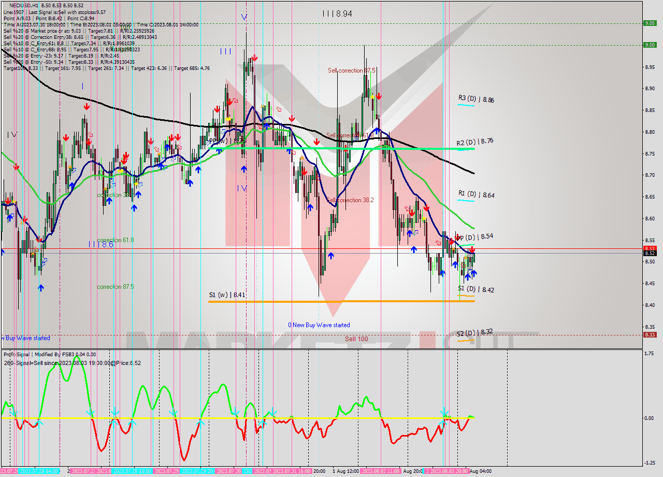Click the 'S1 (D) | 8.42' pivot label
Image resolution: width=663 pixels, height=477 pixels.
point(476,289)
